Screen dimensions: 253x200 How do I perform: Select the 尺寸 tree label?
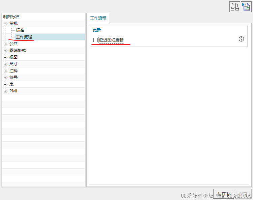[x=13, y=64]
